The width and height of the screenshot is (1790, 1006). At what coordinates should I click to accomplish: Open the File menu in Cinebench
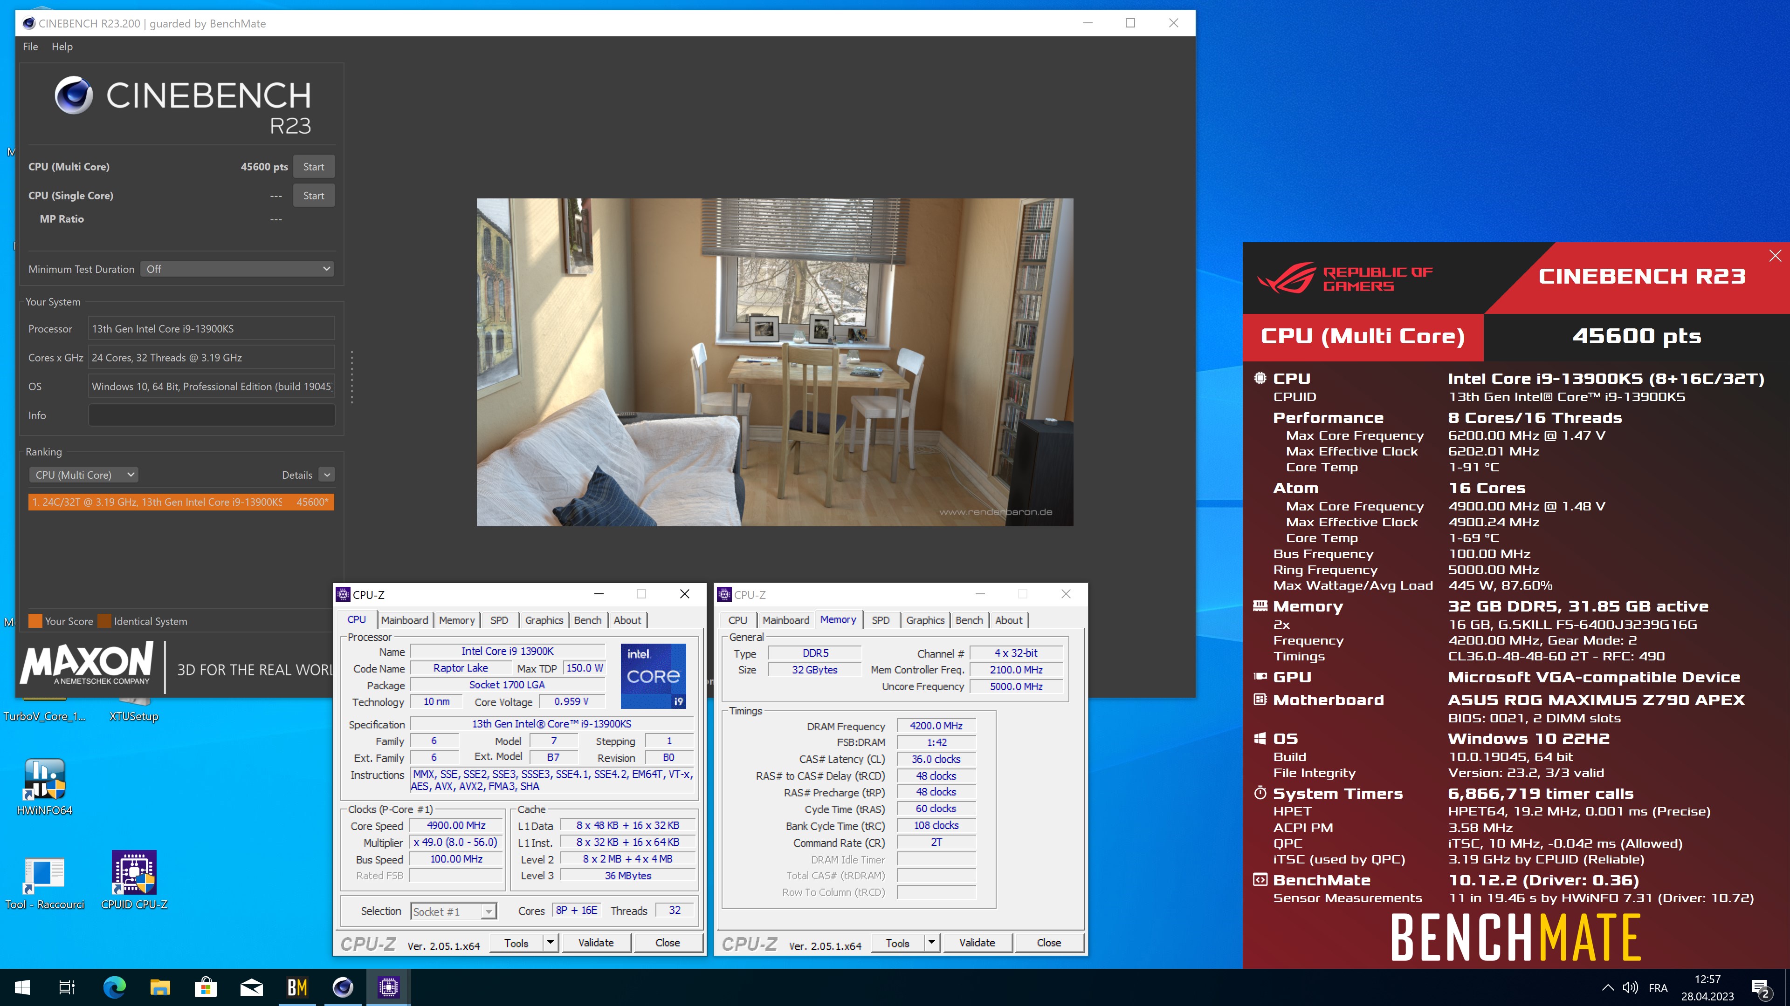pyautogui.click(x=31, y=47)
